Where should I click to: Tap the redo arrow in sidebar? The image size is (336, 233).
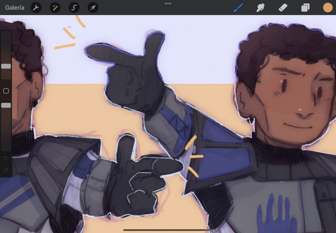pos(6,170)
